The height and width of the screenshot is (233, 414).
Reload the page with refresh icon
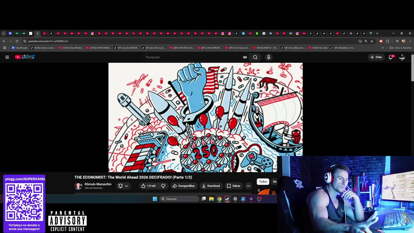(17, 41)
